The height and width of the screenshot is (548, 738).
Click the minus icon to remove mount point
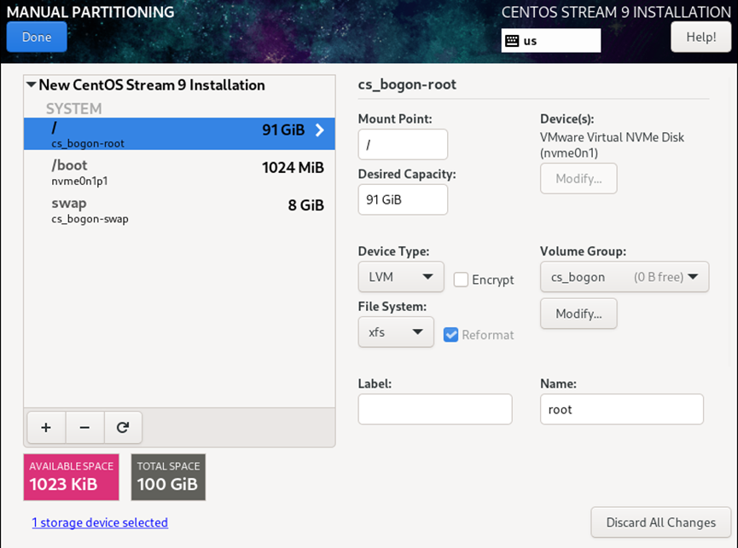pos(84,428)
